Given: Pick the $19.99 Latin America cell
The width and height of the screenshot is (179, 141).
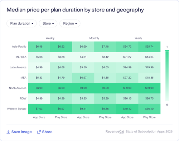Looking at the screenshot, I should (149, 67).
